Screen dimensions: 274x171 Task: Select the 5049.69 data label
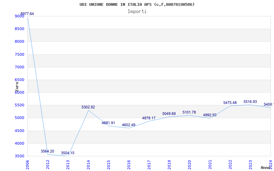(169, 114)
